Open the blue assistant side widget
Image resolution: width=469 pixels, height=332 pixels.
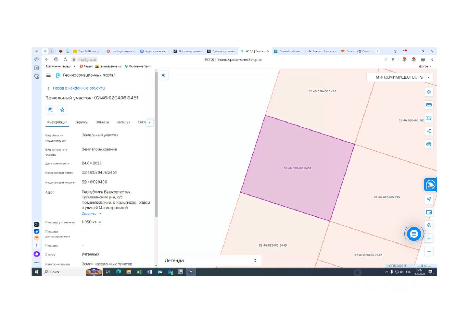[431, 185]
